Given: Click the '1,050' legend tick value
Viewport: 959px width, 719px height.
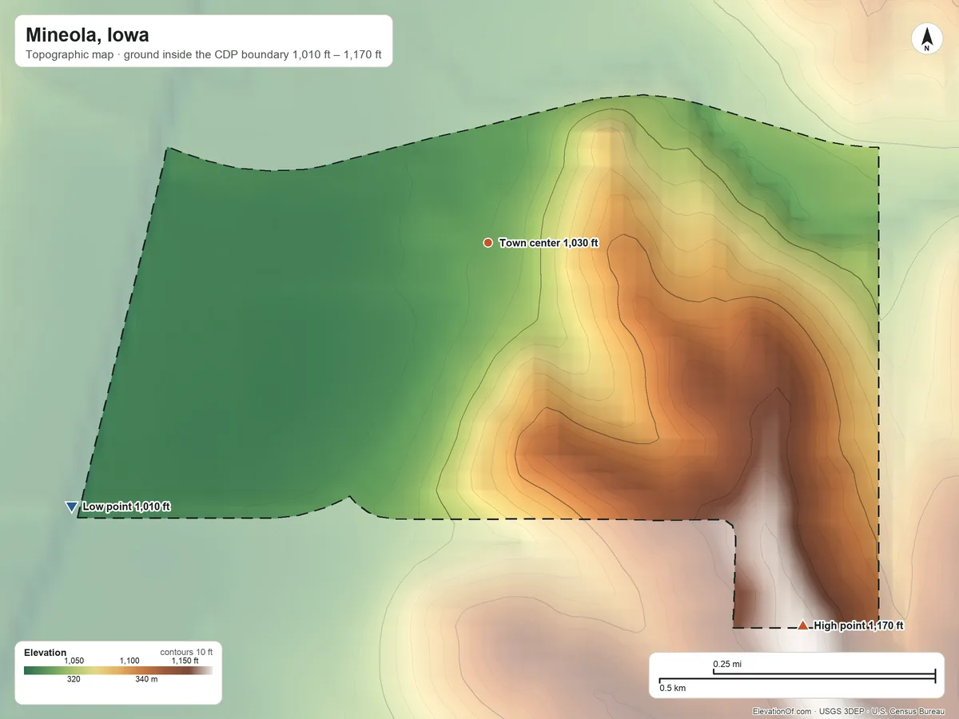Looking at the screenshot, I should (74, 661).
